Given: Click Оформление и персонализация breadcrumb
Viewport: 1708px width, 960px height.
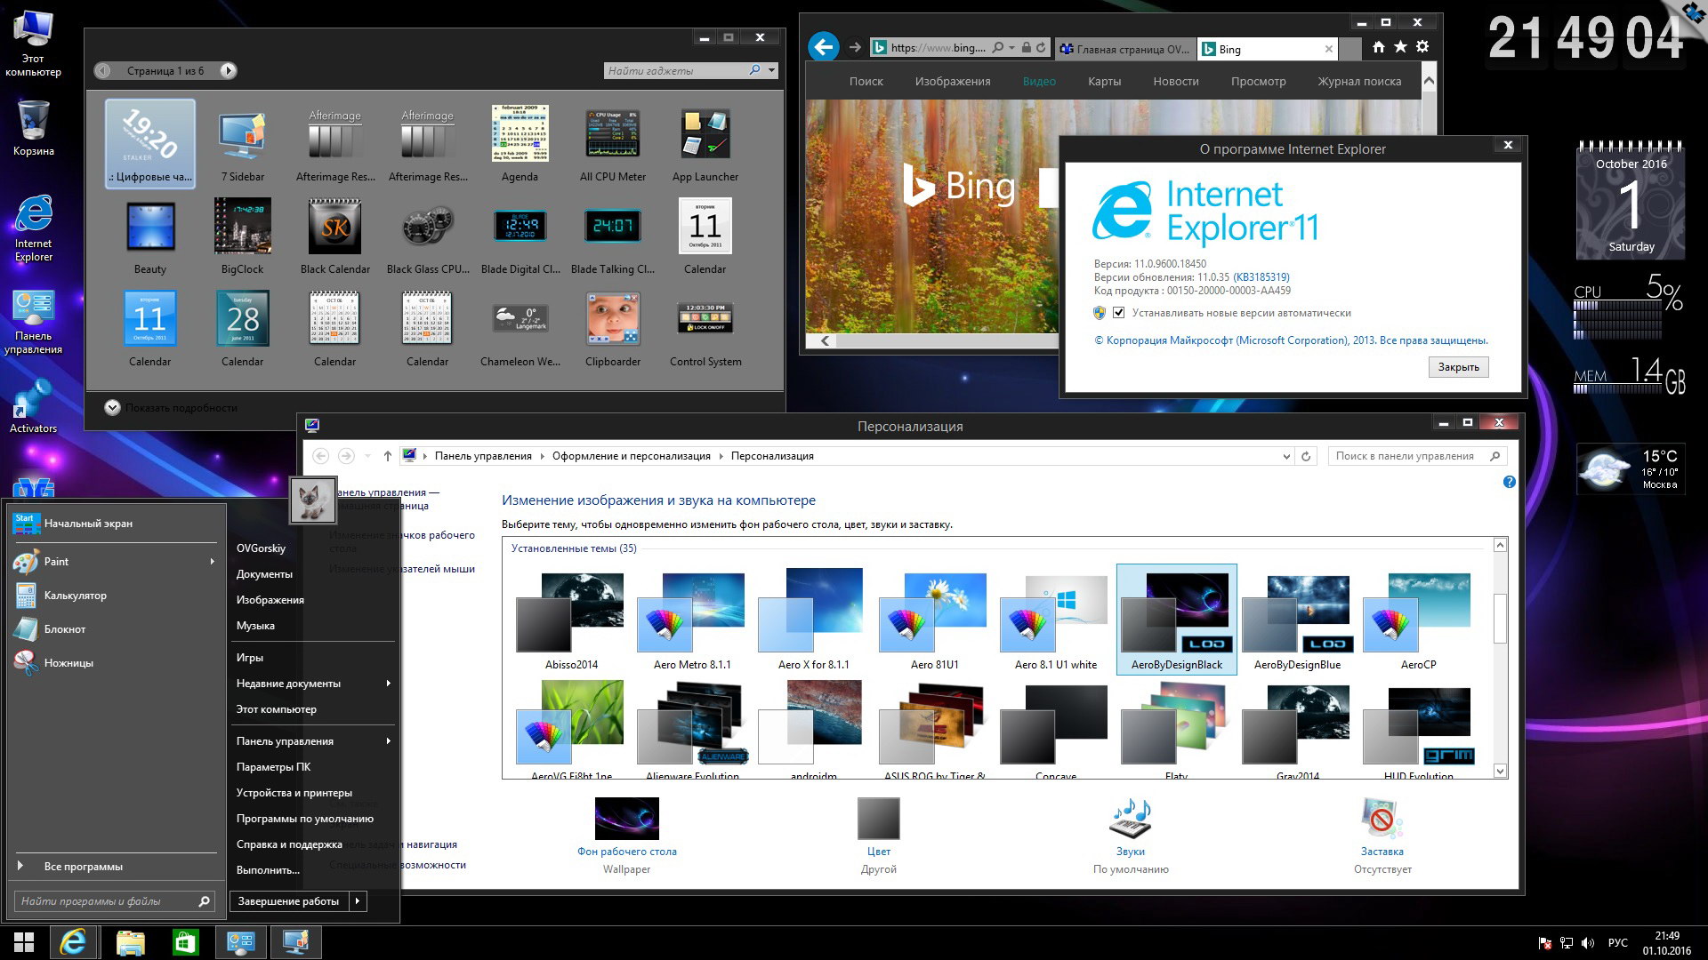Looking at the screenshot, I should [x=631, y=456].
